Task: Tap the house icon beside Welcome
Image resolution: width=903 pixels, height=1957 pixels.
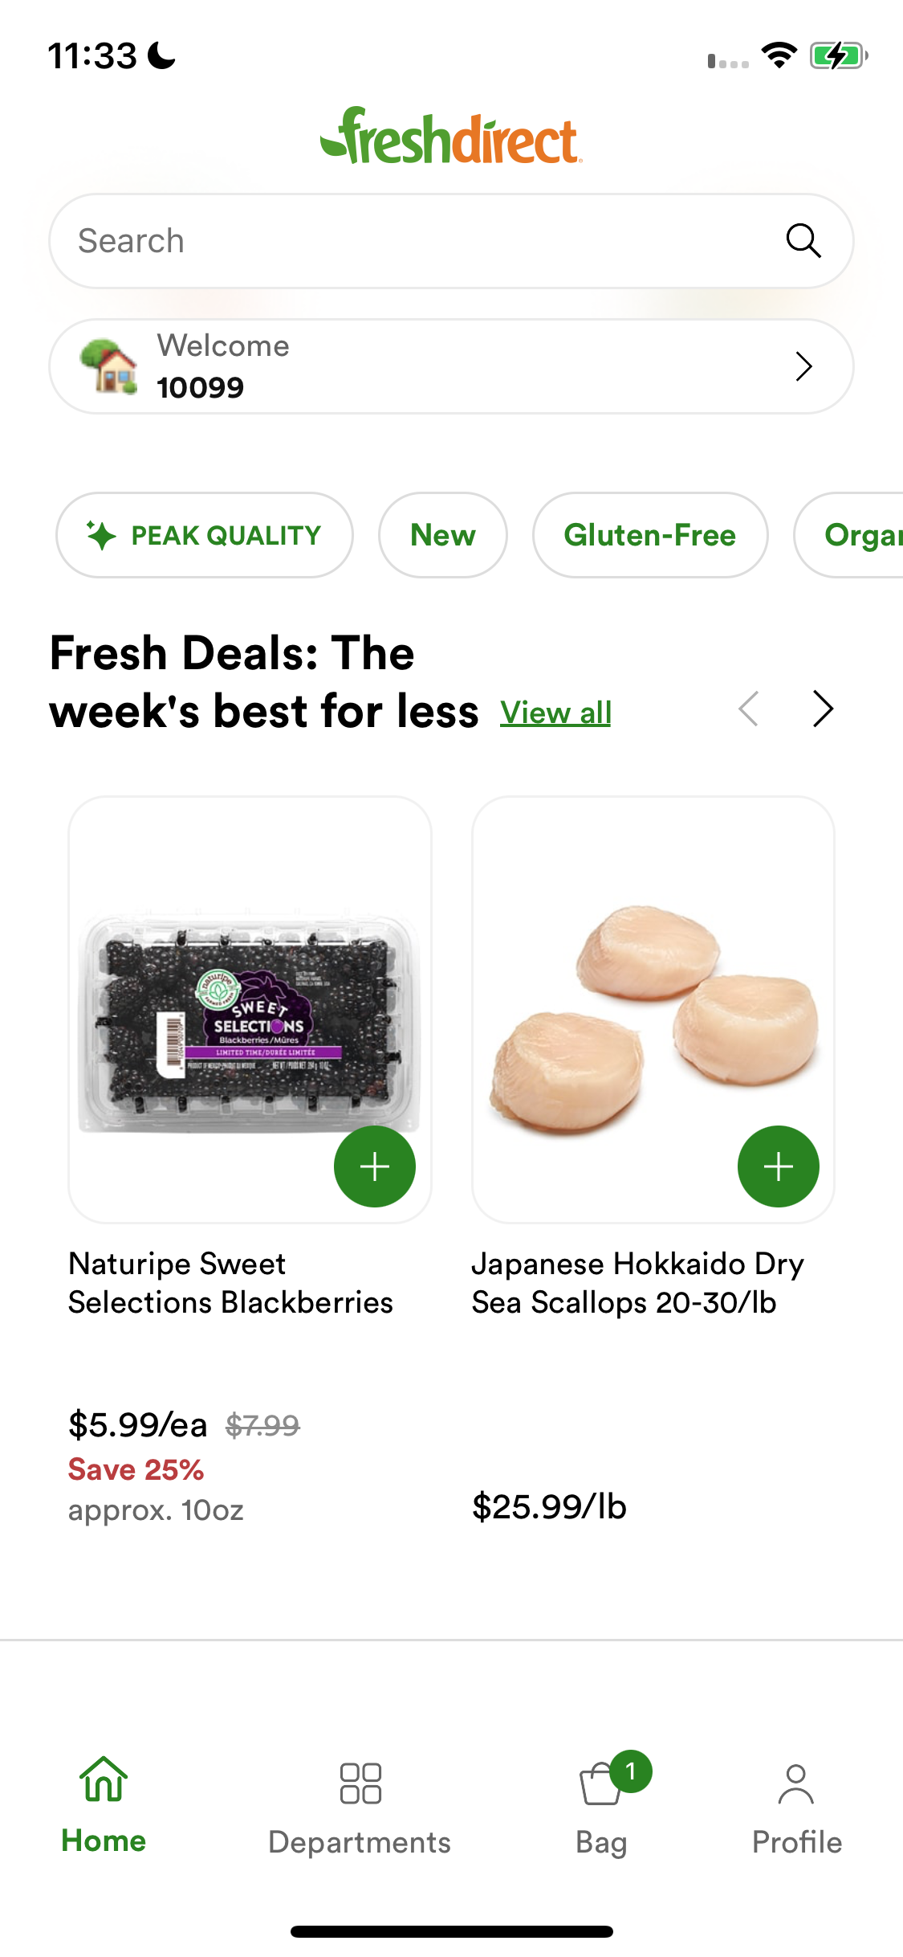Action: coord(108,366)
